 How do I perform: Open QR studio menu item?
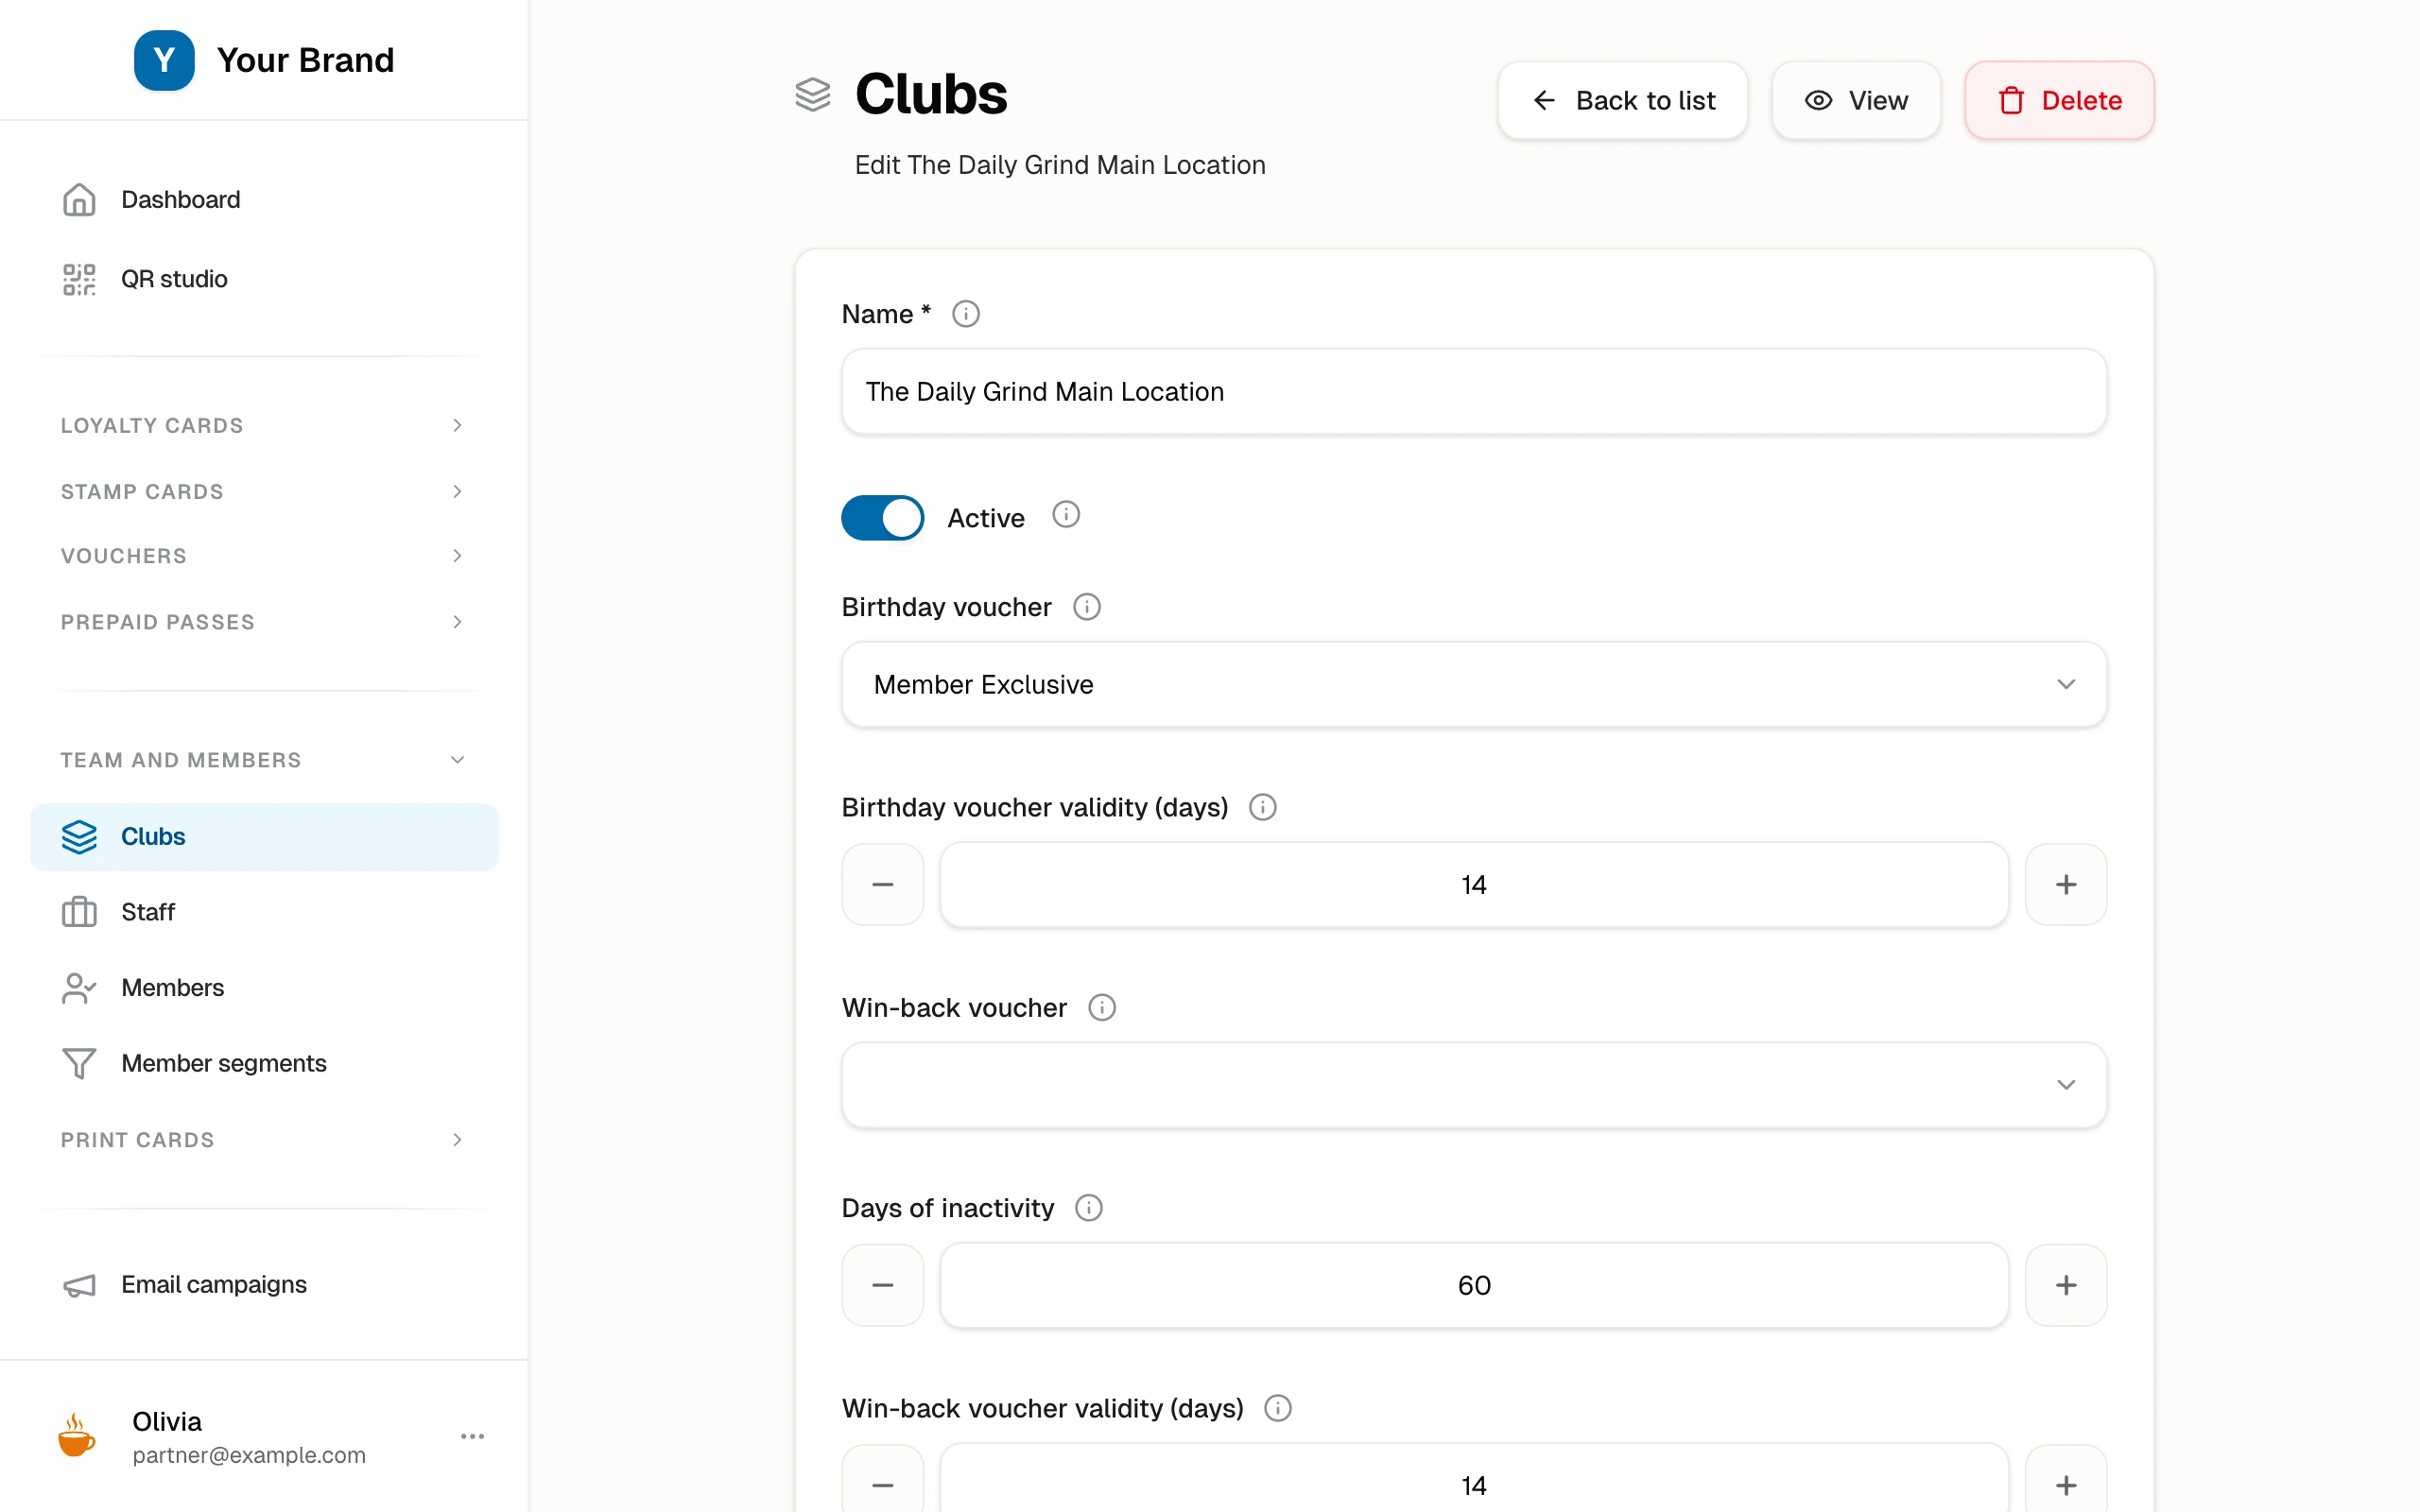pos(264,279)
